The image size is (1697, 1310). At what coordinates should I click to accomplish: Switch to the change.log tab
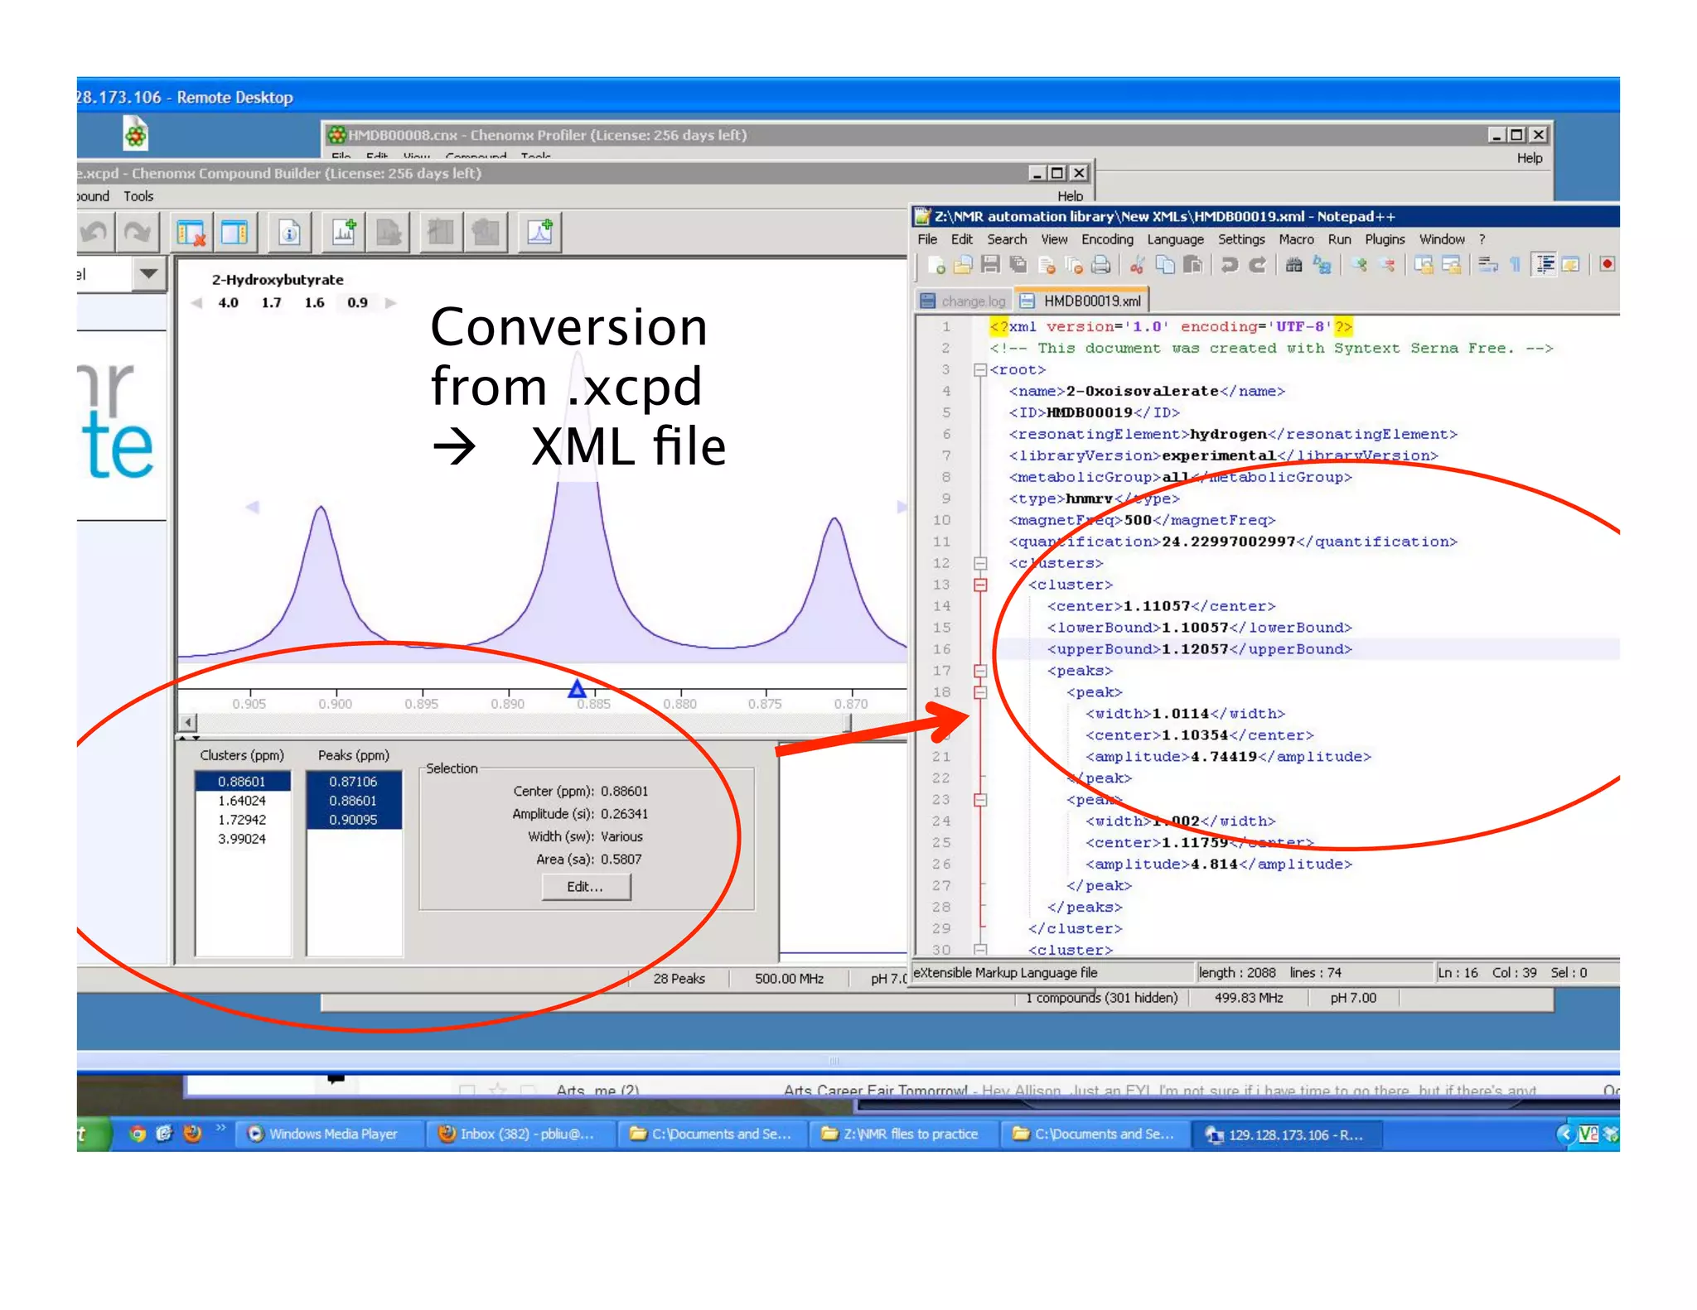click(964, 301)
